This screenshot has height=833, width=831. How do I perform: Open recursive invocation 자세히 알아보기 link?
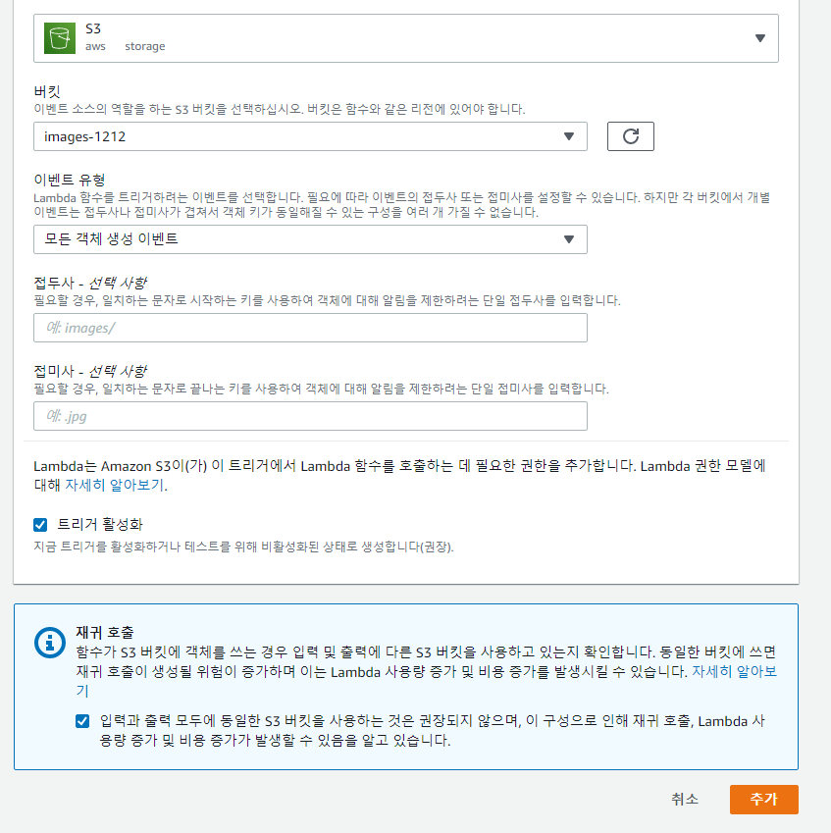pyautogui.click(x=734, y=672)
